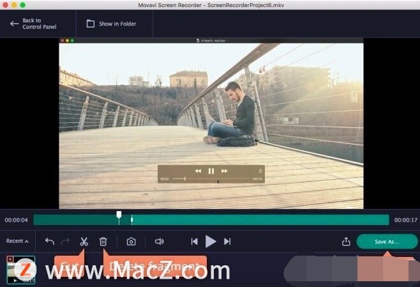420x287 pixels.
Task: Delete the selected fragment with the trash icon
Action: click(103, 242)
